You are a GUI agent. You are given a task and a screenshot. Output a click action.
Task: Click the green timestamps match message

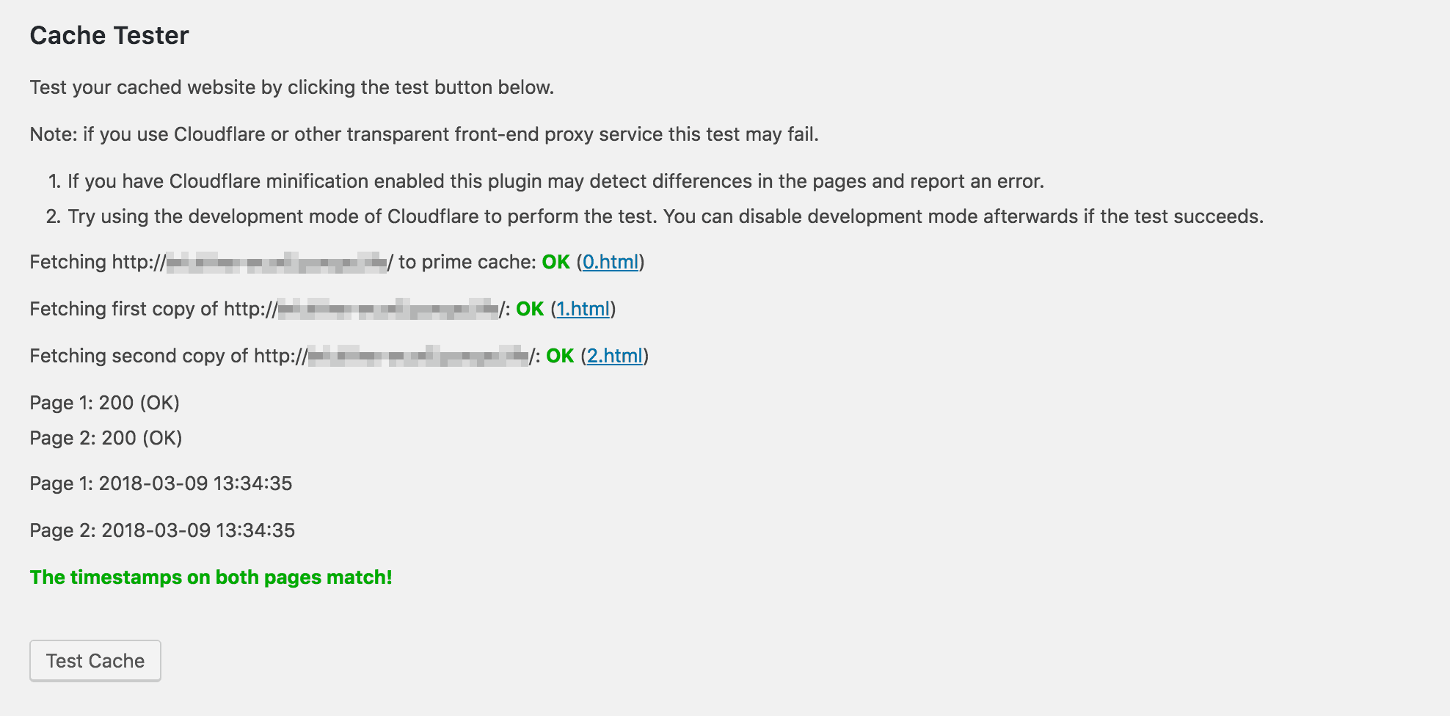pyautogui.click(x=211, y=577)
